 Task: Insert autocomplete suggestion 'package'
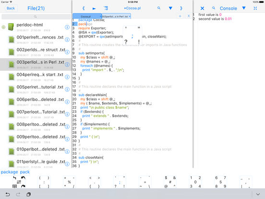pyautogui.click(x=9, y=172)
